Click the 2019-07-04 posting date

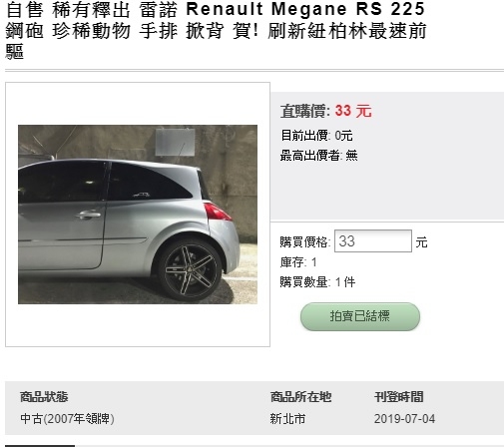pos(404,419)
